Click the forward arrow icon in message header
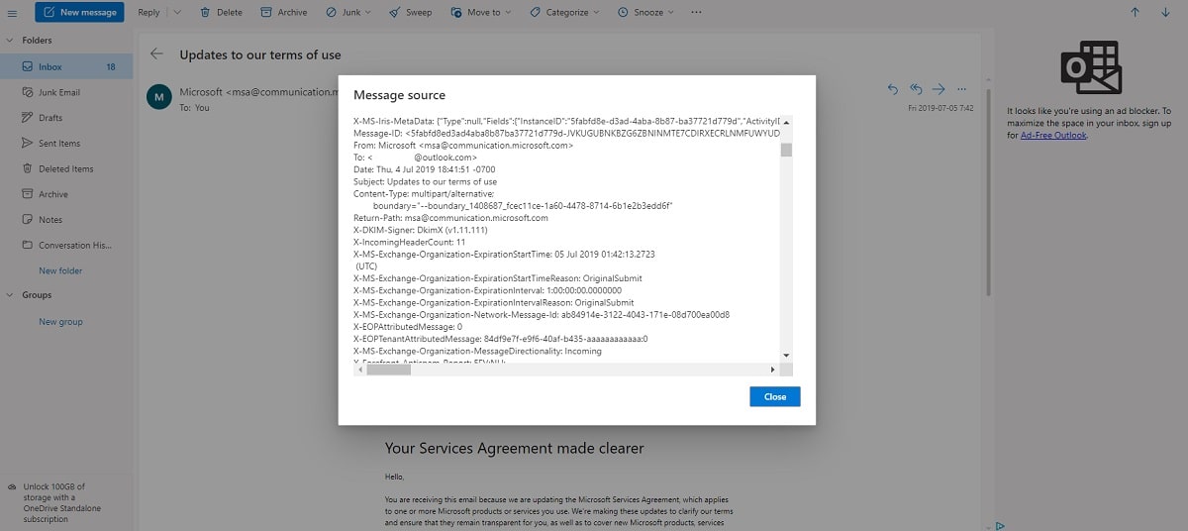 (x=939, y=89)
